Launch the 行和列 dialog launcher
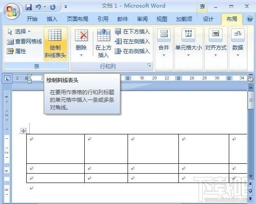The image size is (256, 204). tap(149, 65)
